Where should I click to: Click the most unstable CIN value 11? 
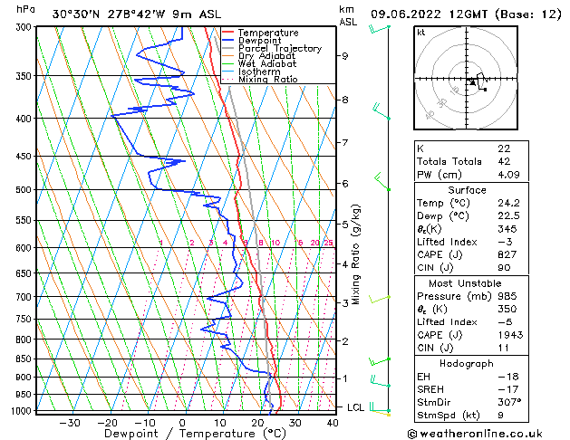click(503, 348)
